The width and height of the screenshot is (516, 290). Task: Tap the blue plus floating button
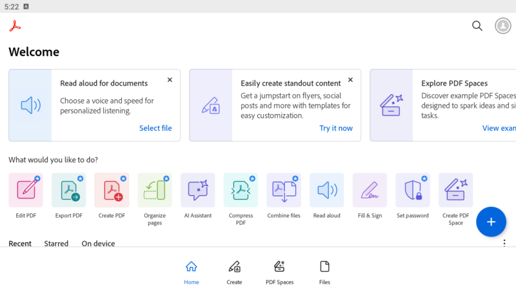click(x=491, y=222)
